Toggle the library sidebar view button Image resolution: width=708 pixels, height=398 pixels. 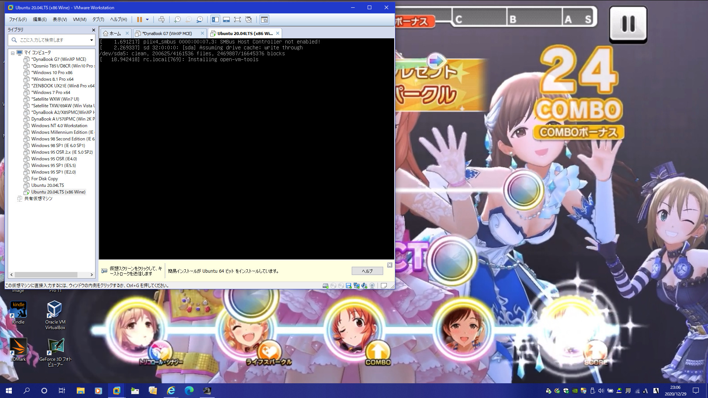point(215,20)
